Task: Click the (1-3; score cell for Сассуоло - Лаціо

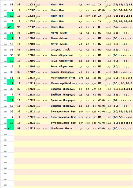Action: coord(122,50)
